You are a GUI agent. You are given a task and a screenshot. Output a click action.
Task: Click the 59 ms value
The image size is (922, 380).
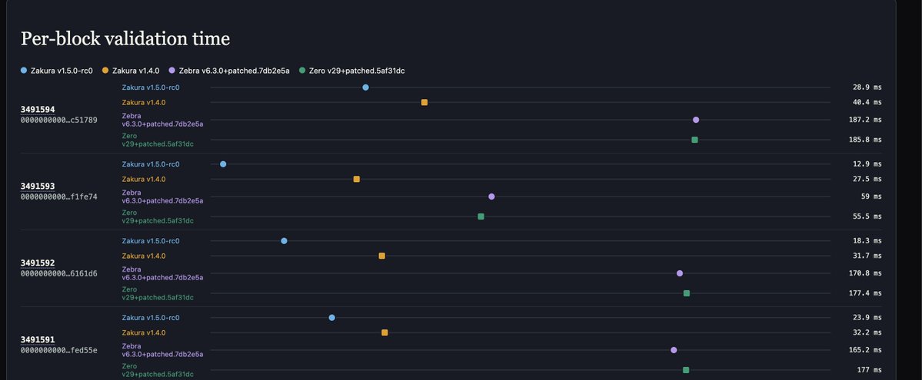click(871, 197)
